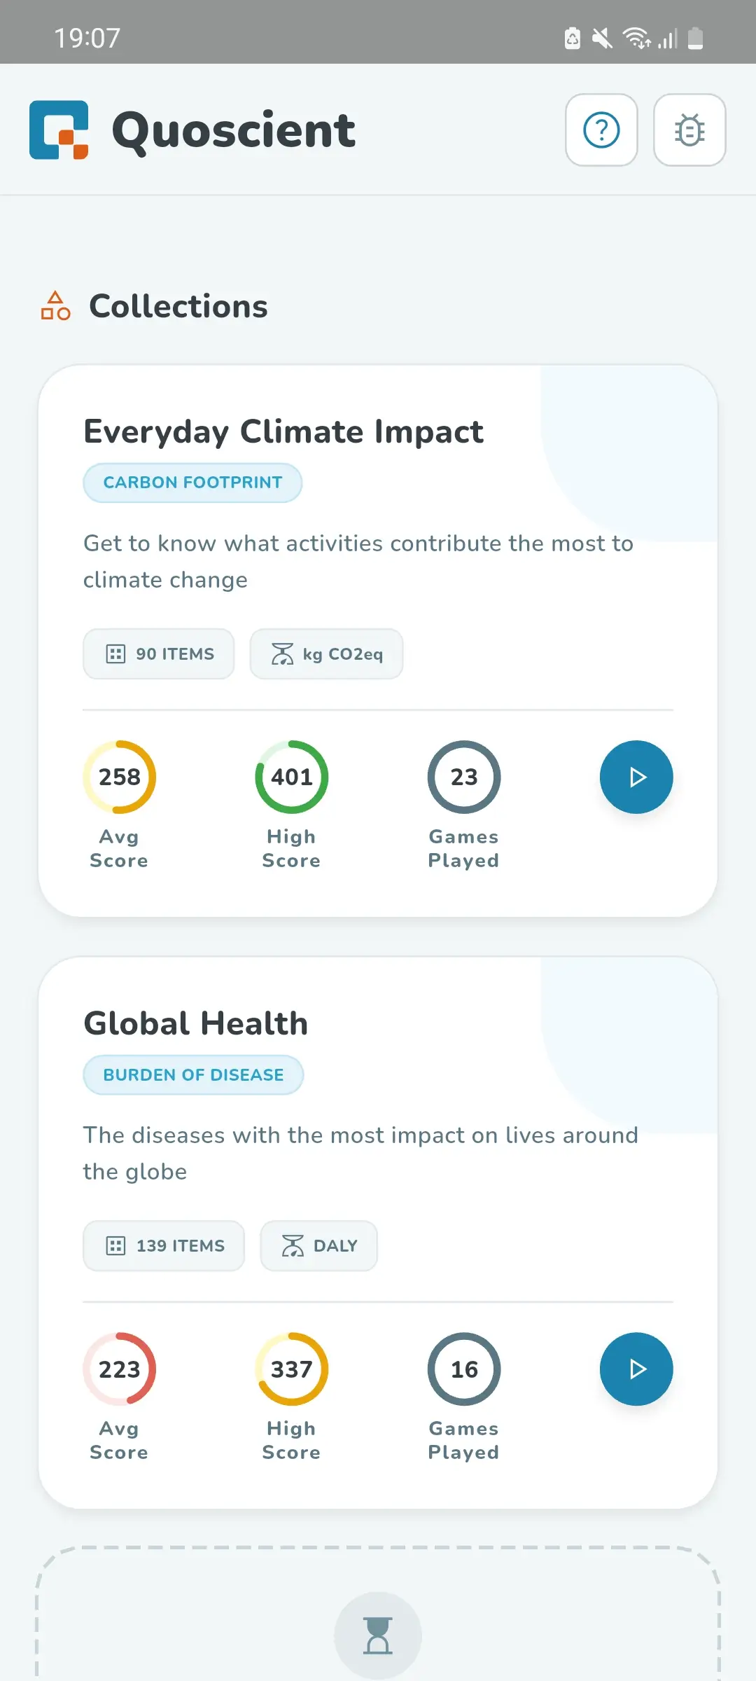Tap the scale icon next to kg CO2eq
The height and width of the screenshot is (1681, 756).
point(282,654)
